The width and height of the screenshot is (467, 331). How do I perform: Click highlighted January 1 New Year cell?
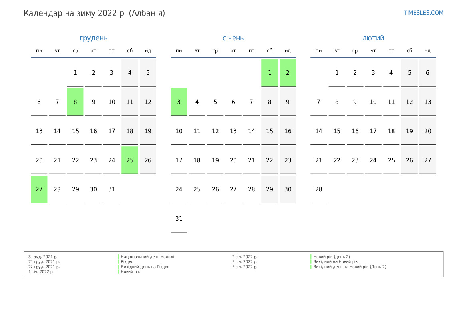click(x=270, y=73)
